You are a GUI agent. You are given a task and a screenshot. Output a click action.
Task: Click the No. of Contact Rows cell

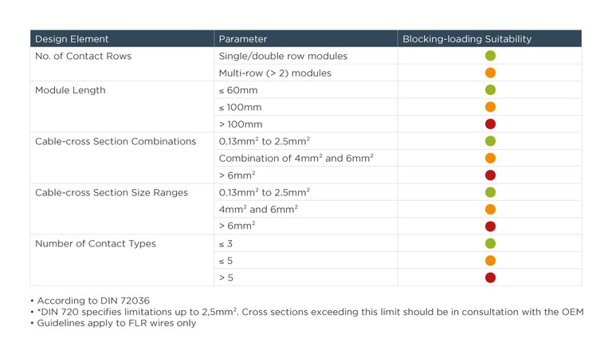coord(83,57)
